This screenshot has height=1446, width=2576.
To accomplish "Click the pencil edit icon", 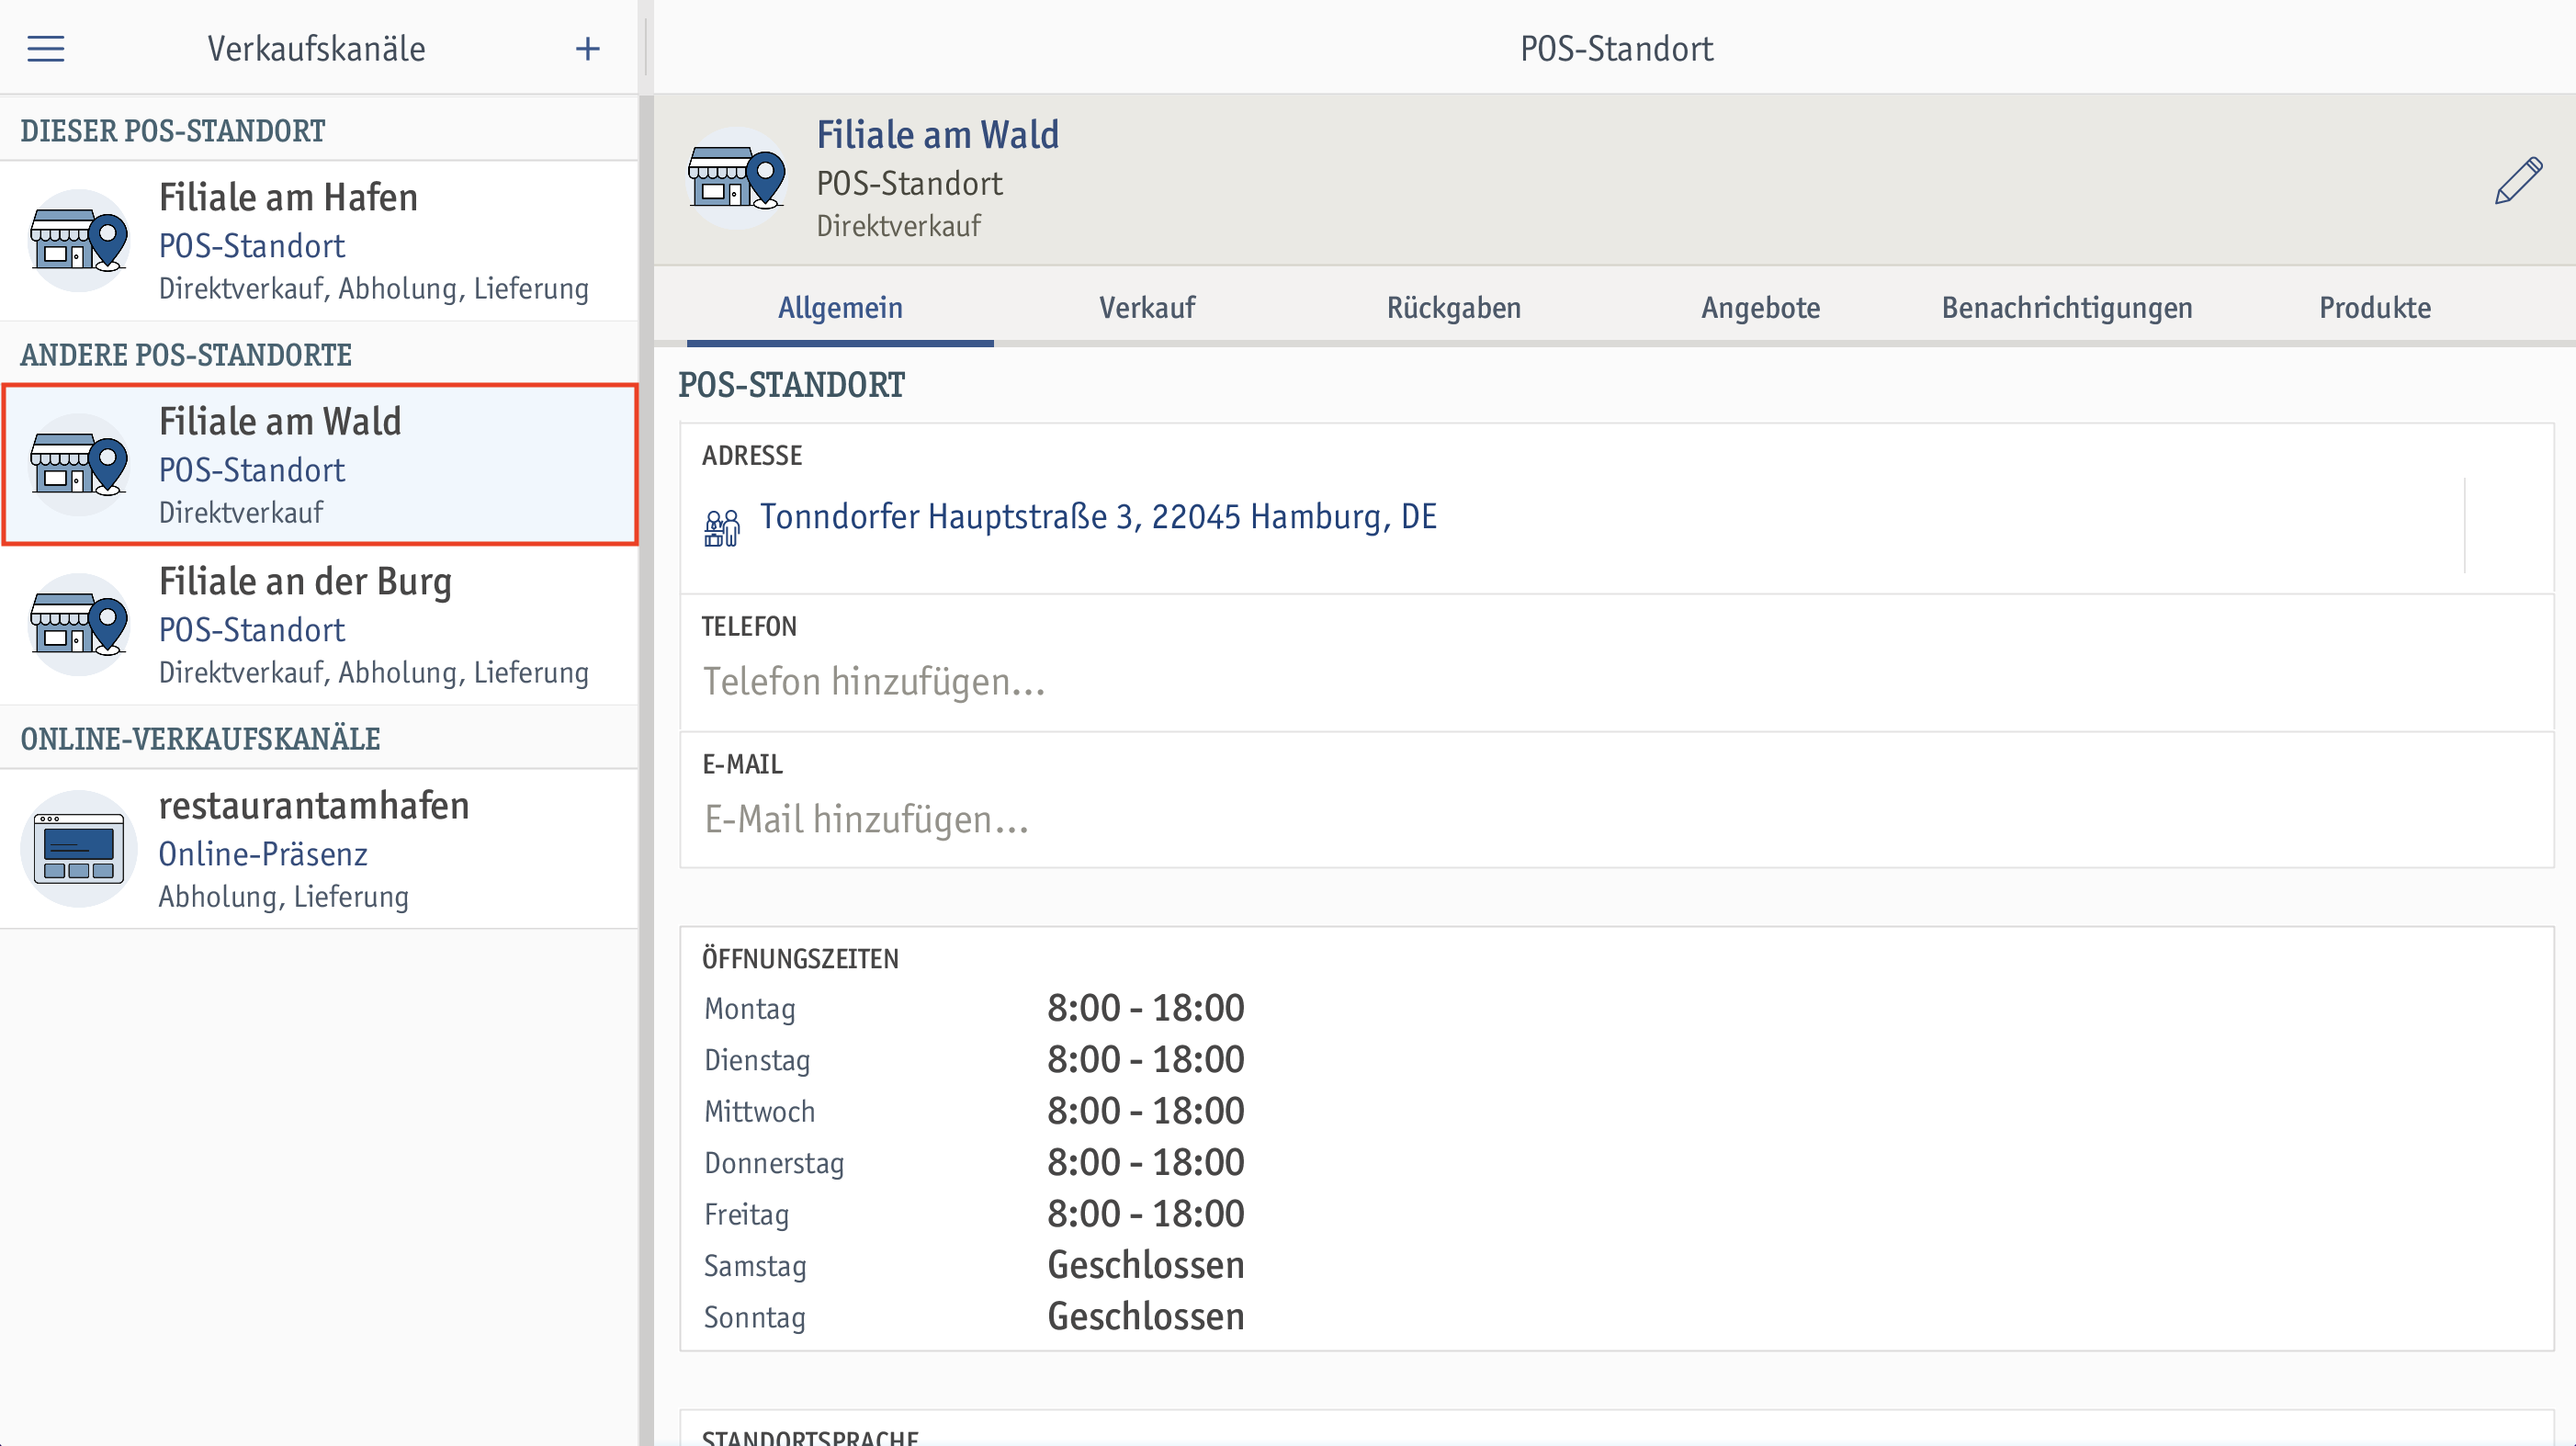I will tap(2517, 180).
